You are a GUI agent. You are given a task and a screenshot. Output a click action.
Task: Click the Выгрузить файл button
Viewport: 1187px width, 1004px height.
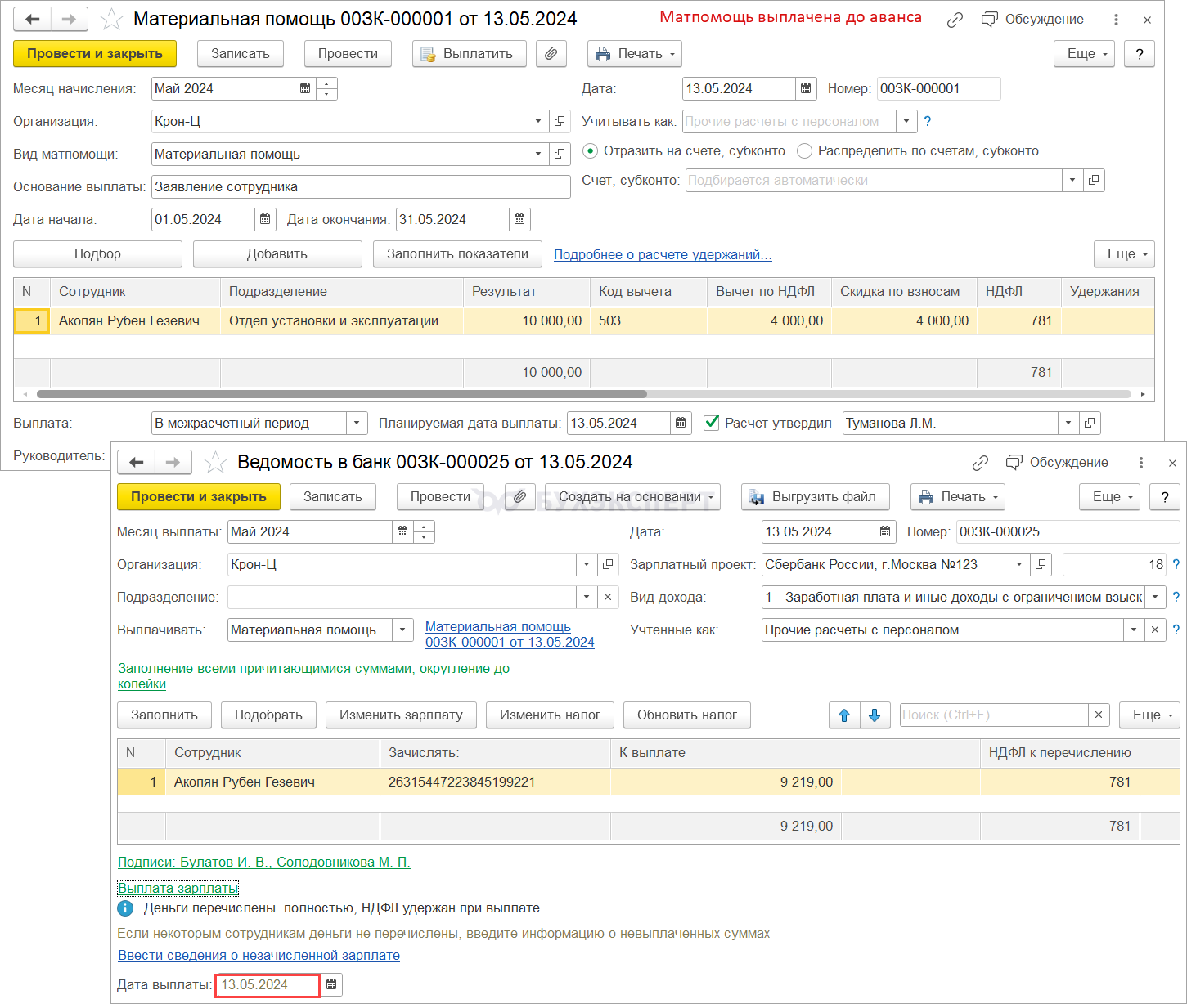[815, 497]
